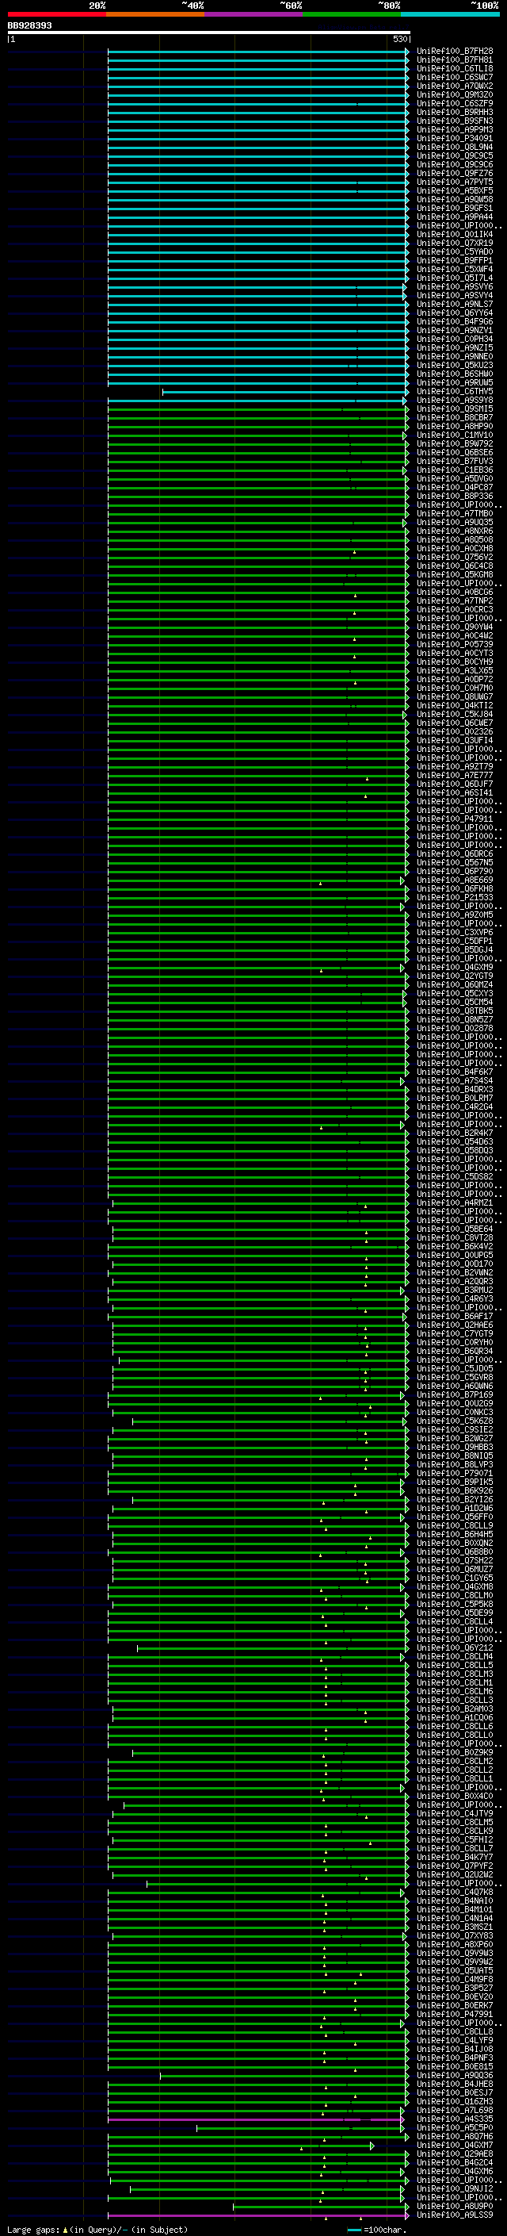Select hit label UniRef100_Q54D63
The image size is (507, 2236).
[455, 1142]
